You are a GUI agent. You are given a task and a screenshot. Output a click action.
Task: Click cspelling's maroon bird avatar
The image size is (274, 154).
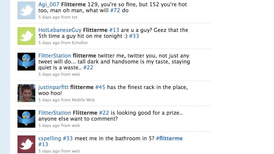26,144
